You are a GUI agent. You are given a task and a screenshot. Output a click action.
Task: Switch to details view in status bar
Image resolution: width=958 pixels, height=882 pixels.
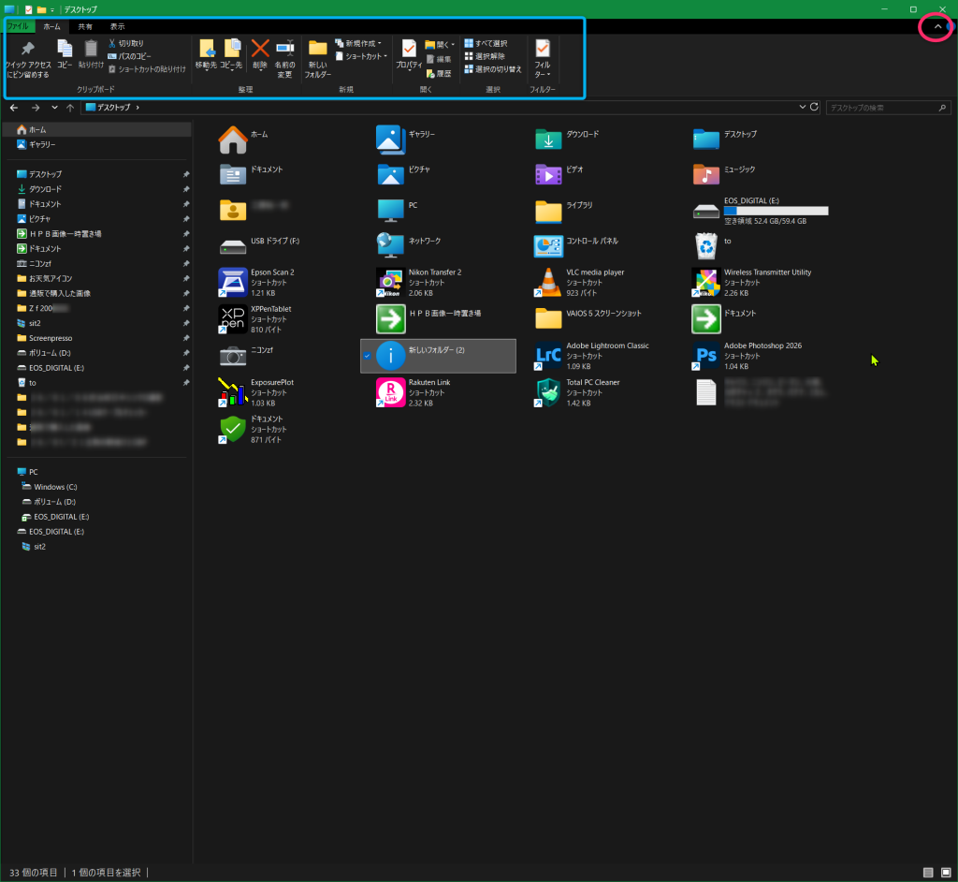929,873
